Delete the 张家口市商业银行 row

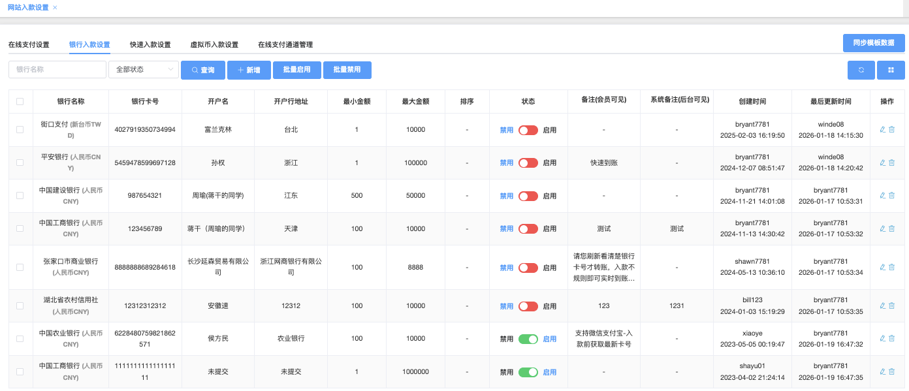[x=892, y=267]
